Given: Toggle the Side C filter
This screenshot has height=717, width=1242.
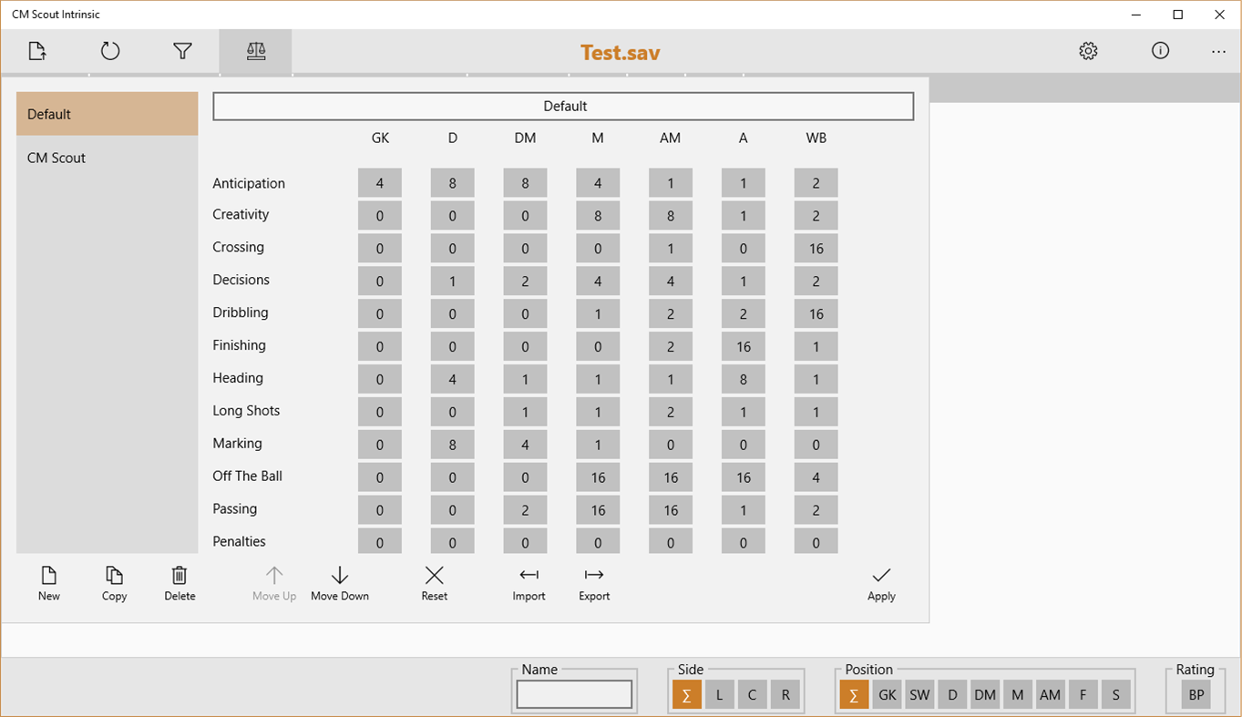Looking at the screenshot, I should pyautogui.click(x=752, y=695).
